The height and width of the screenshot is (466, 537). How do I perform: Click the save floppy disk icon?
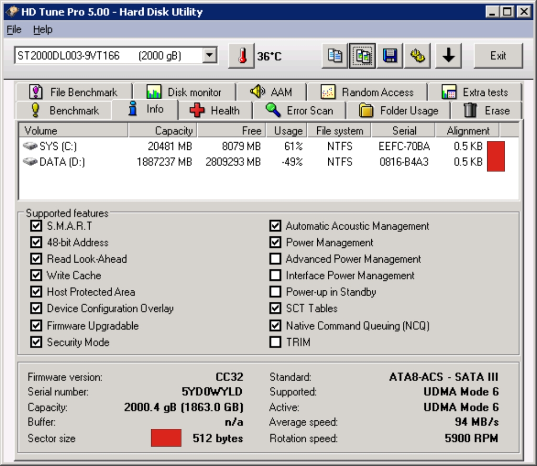pos(390,56)
